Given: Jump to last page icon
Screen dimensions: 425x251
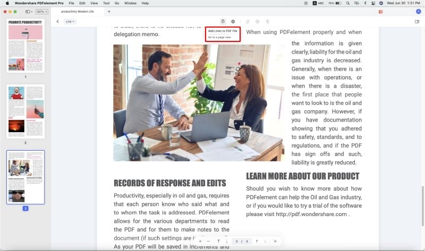Looking at the screenshot, I should (227, 241).
